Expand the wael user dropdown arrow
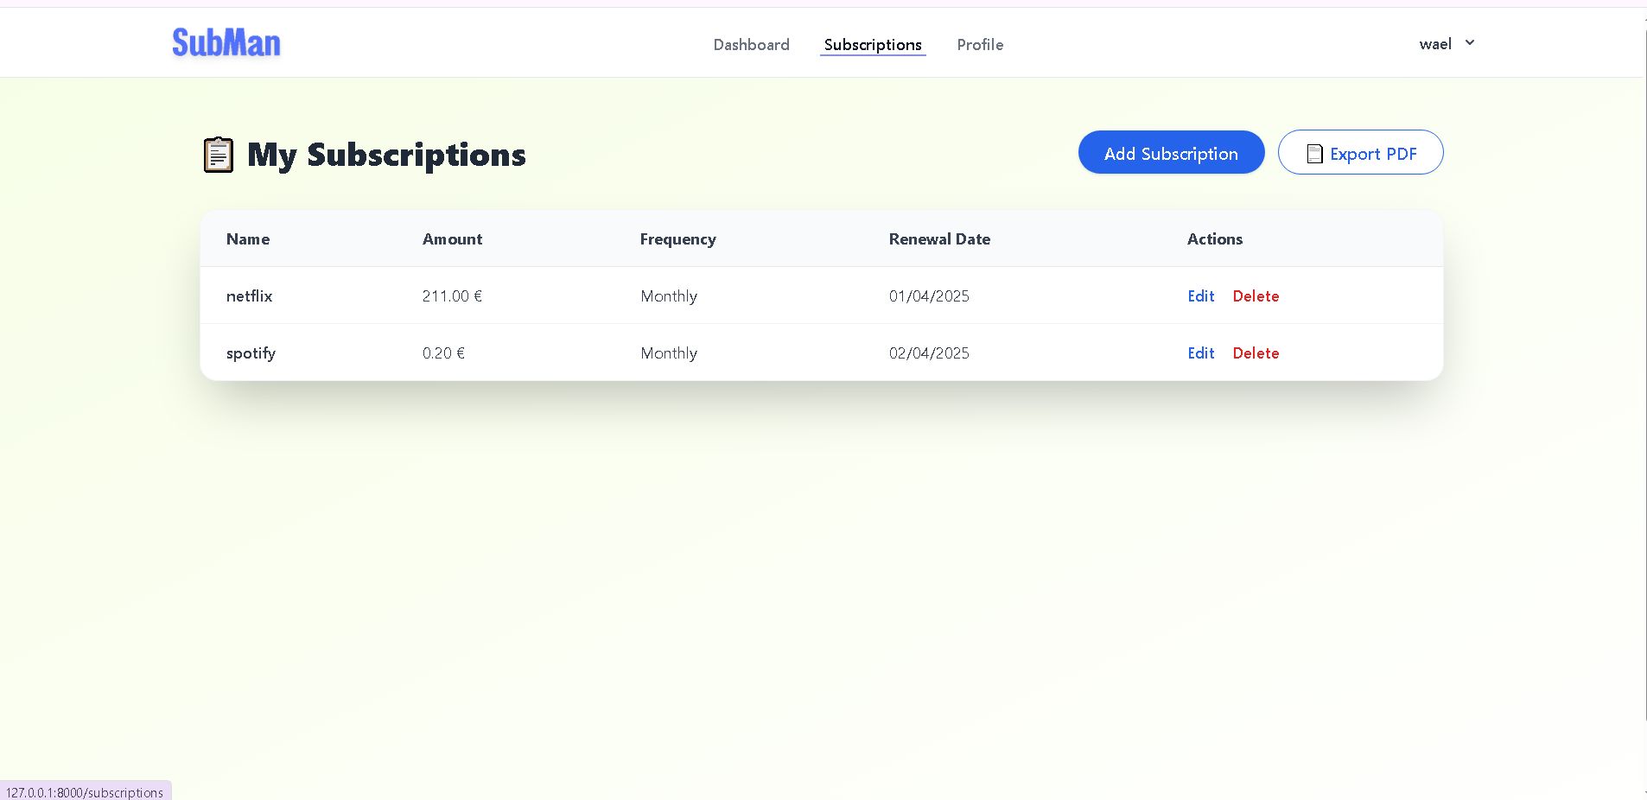 click(x=1470, y=42)
